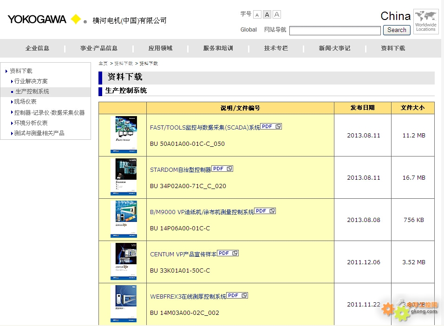
Task: Select 现场仪表 in the sidebar
Action: (x=25, y=101)
